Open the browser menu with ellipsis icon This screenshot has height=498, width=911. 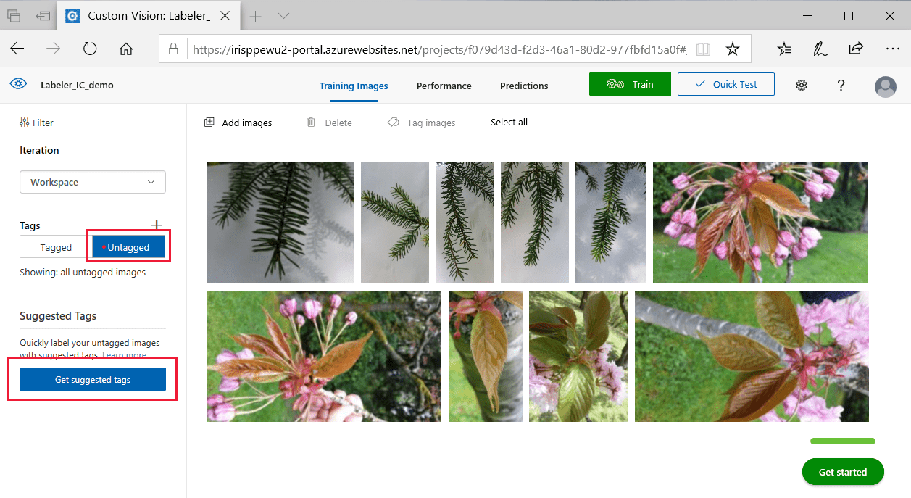coord(892,49)
